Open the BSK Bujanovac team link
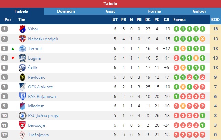The image size is (221, 140). (42, 97)
